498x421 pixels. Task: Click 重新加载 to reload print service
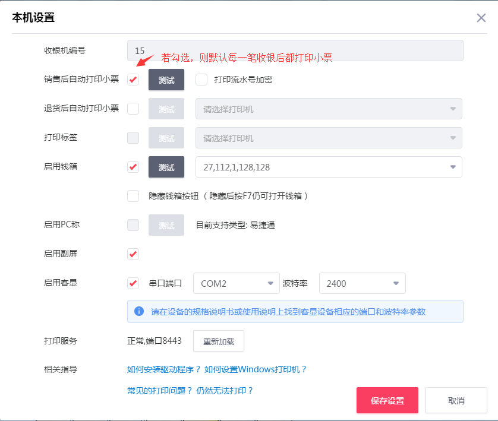pyautogui.click(x=218, y=341)
